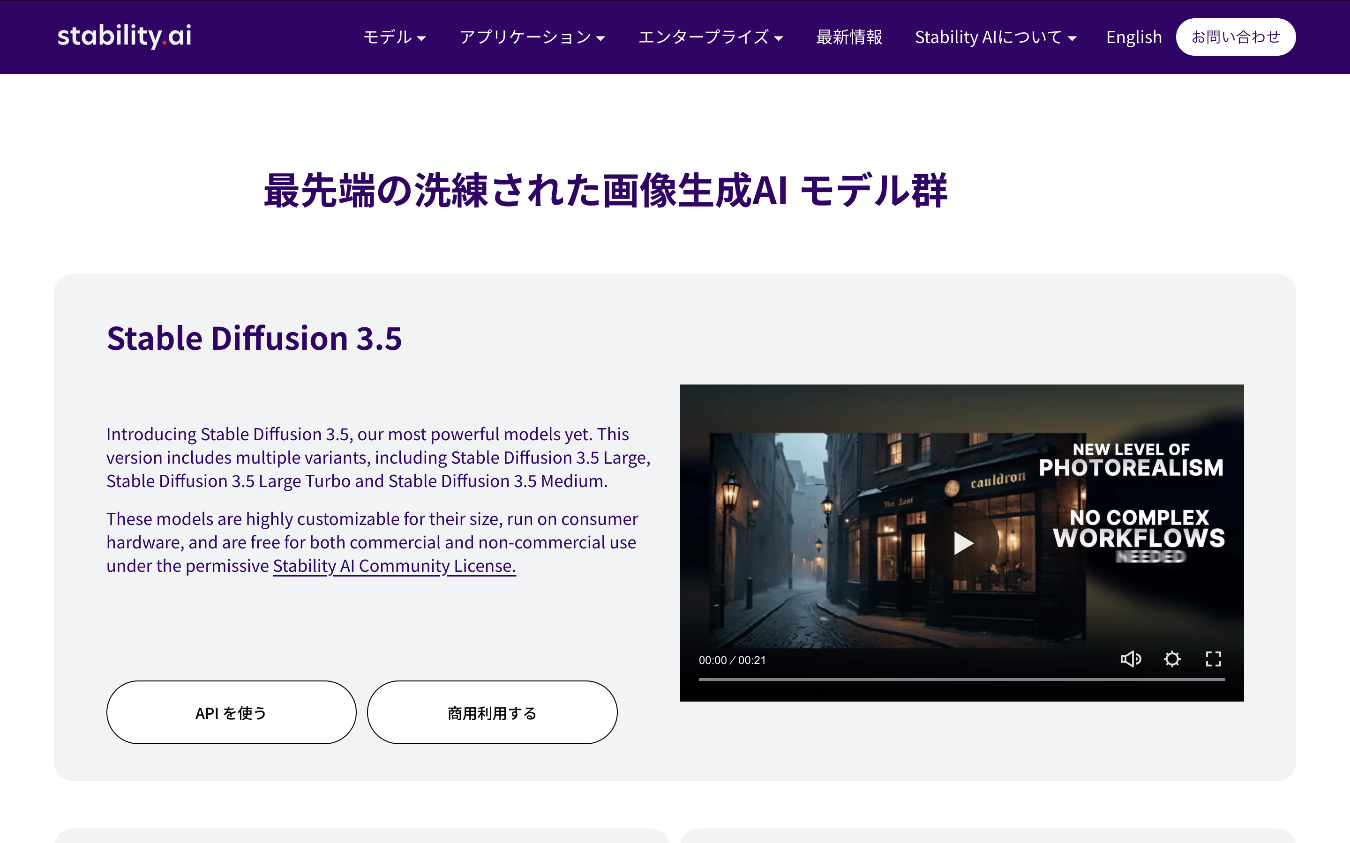Mute the video with speaker icon
This screenshot has width=1350, height=843.
coord(1130,659)
